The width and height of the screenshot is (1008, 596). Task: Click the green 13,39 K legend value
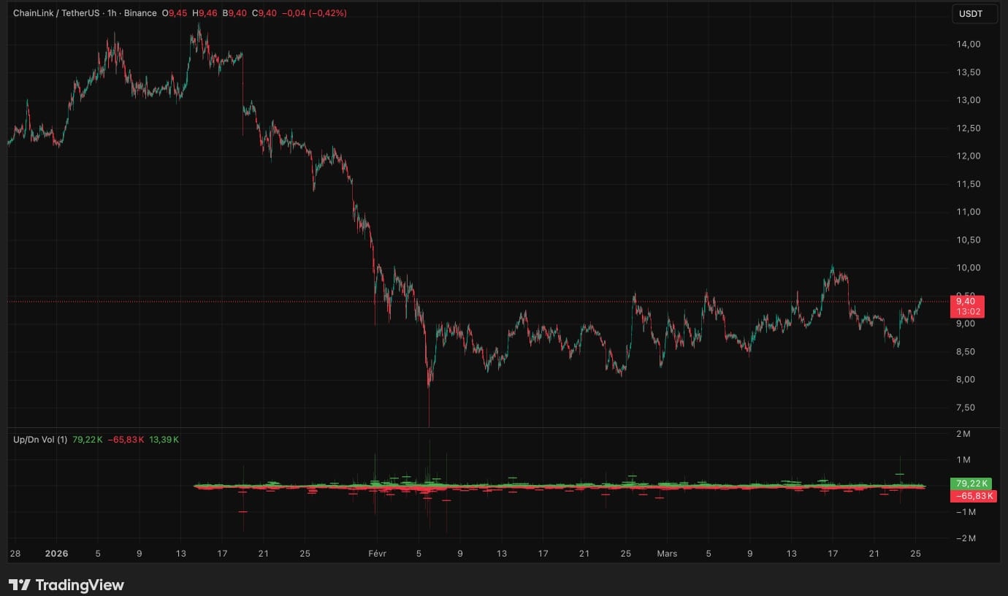[164, 440]
